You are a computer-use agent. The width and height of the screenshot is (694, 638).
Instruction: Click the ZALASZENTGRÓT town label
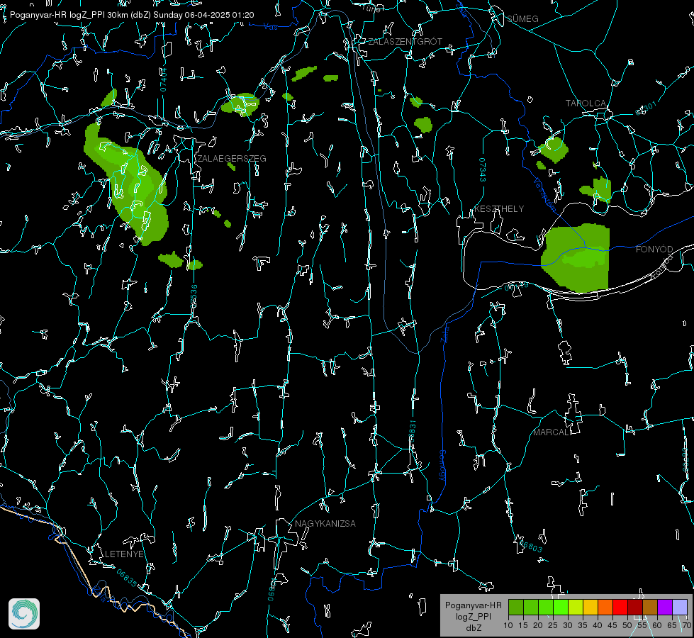405,42
